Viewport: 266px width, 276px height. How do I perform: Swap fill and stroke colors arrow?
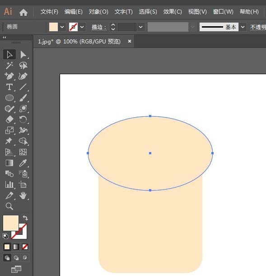pyautogui.click(x=25, y=218)
